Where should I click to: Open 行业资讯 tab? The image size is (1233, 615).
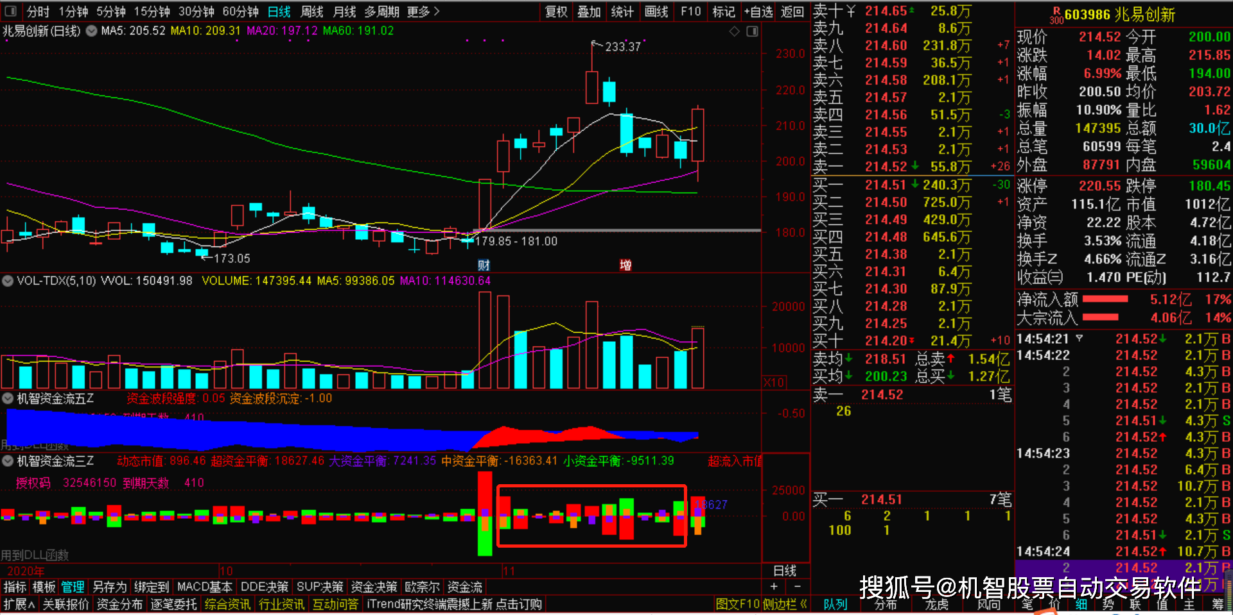tap(281, 604)
